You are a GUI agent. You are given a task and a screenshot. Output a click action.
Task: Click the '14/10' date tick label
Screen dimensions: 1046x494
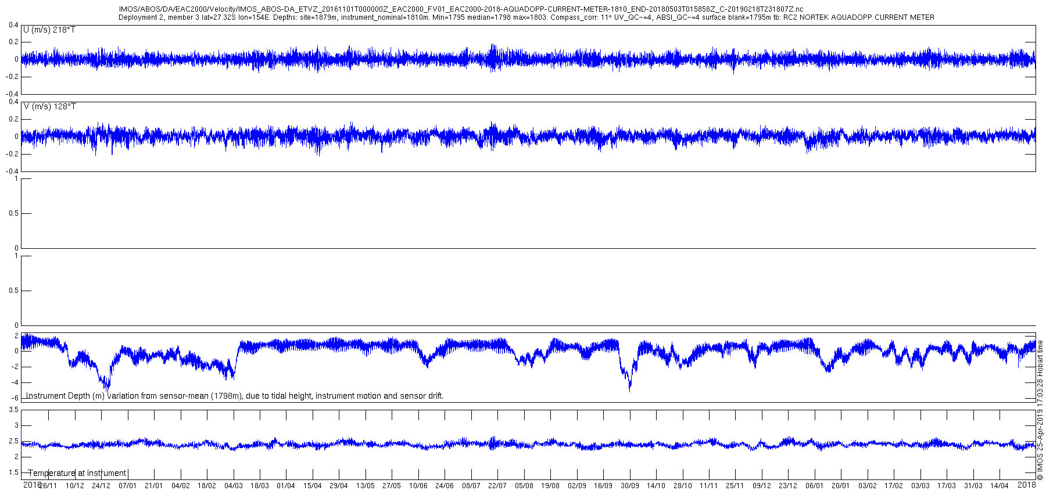pos(656,486)
